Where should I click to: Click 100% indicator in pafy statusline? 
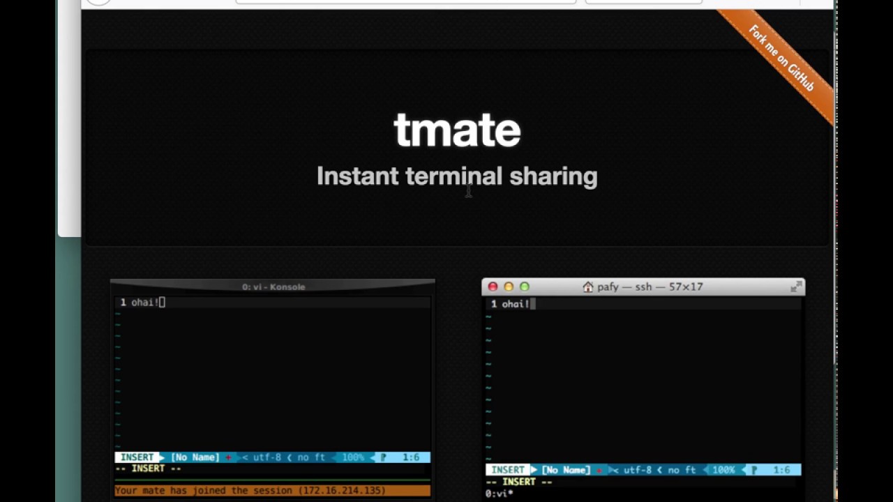pyautogui.click(x=723, y=470)
